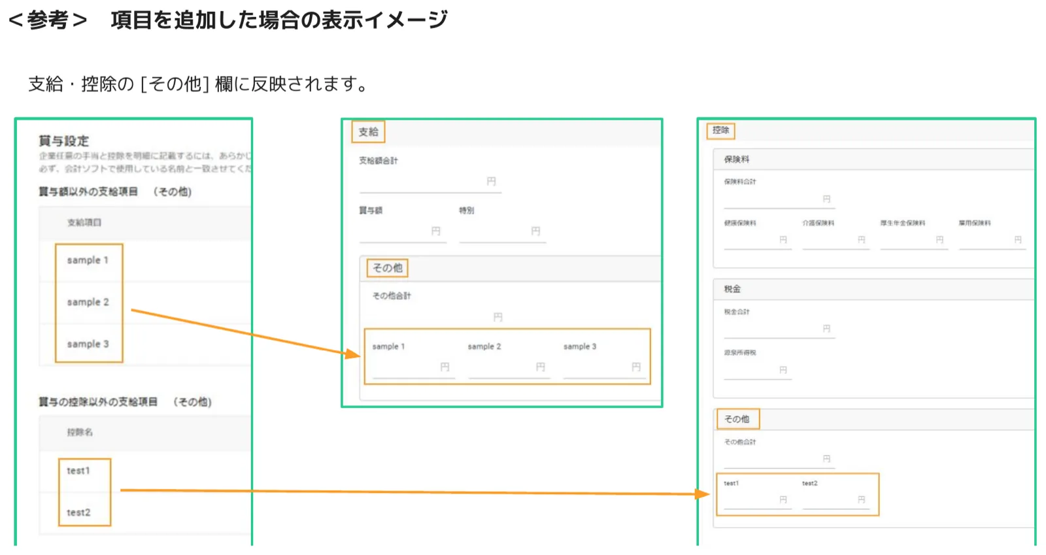Select the 控除 panel heading
This screenshot has height=555, width=1046.
721,131
